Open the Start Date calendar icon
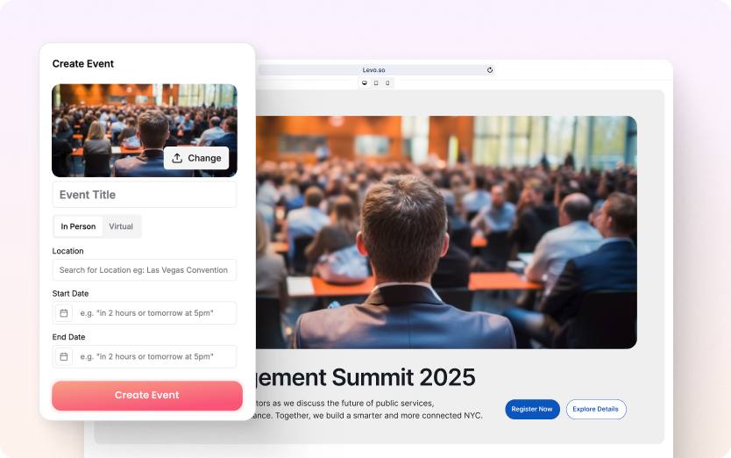 (x=64, y=313)
